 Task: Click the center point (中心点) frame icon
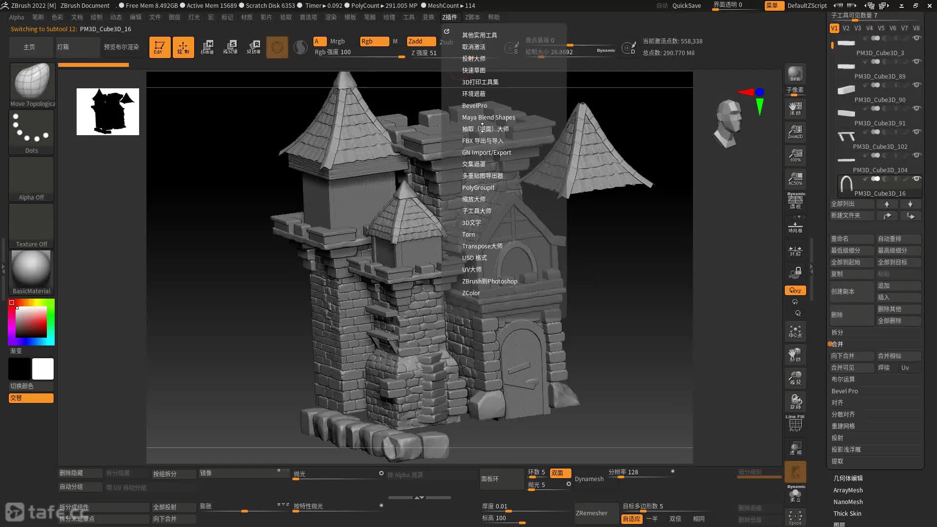coord(795,332)
